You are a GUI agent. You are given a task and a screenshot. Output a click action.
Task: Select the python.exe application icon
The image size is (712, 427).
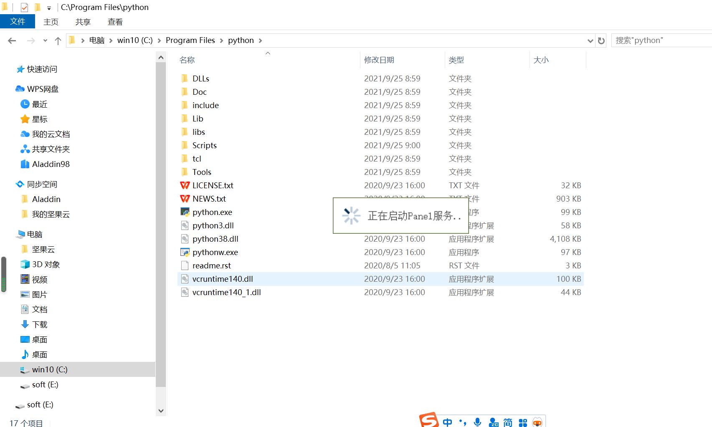coord(185,212)
